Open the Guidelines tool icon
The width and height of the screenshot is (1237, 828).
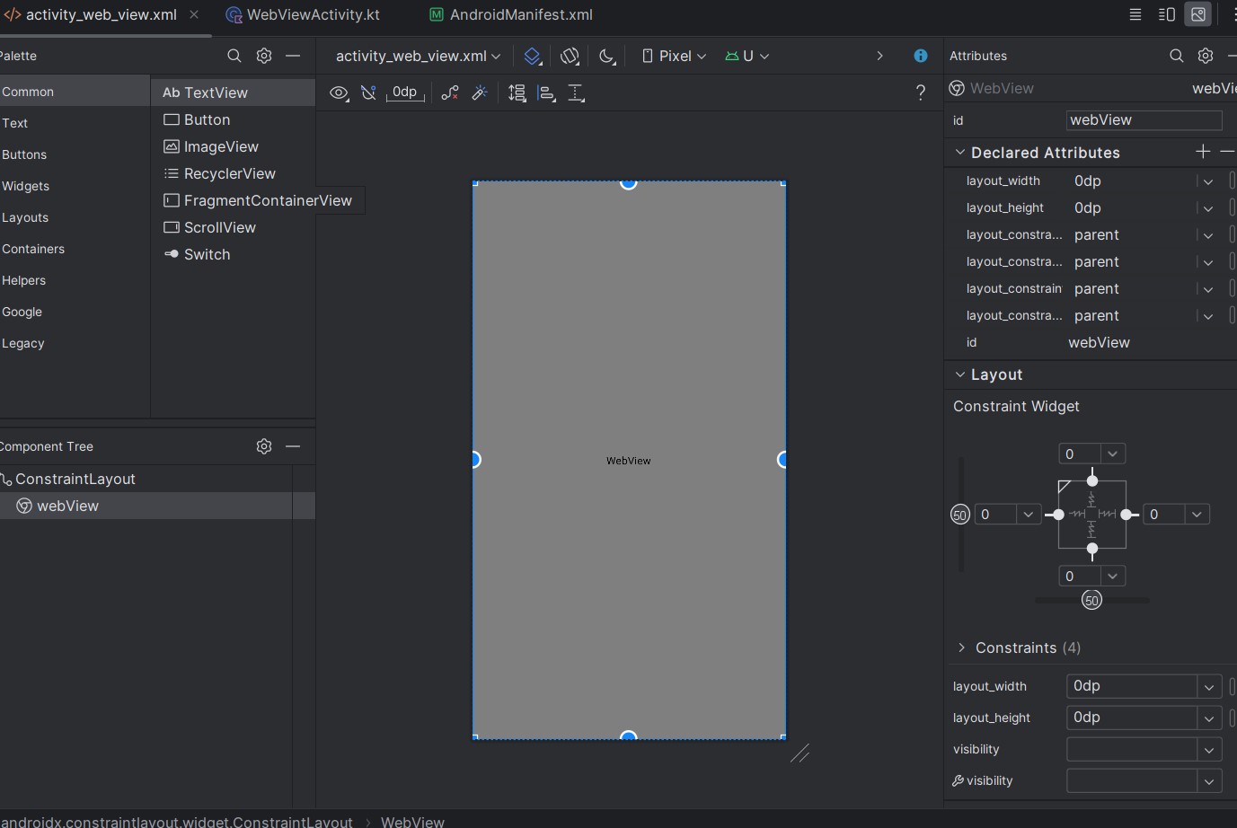577,92
